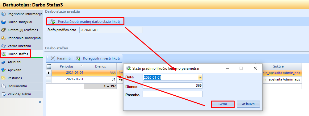309x116 pixels.
Task: Select Darbo santykiai sidebar icon
Action: pyautogui.click(x=3, y=22)
